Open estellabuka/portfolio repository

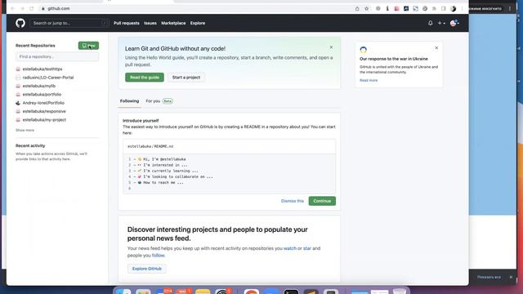point(42,95)
